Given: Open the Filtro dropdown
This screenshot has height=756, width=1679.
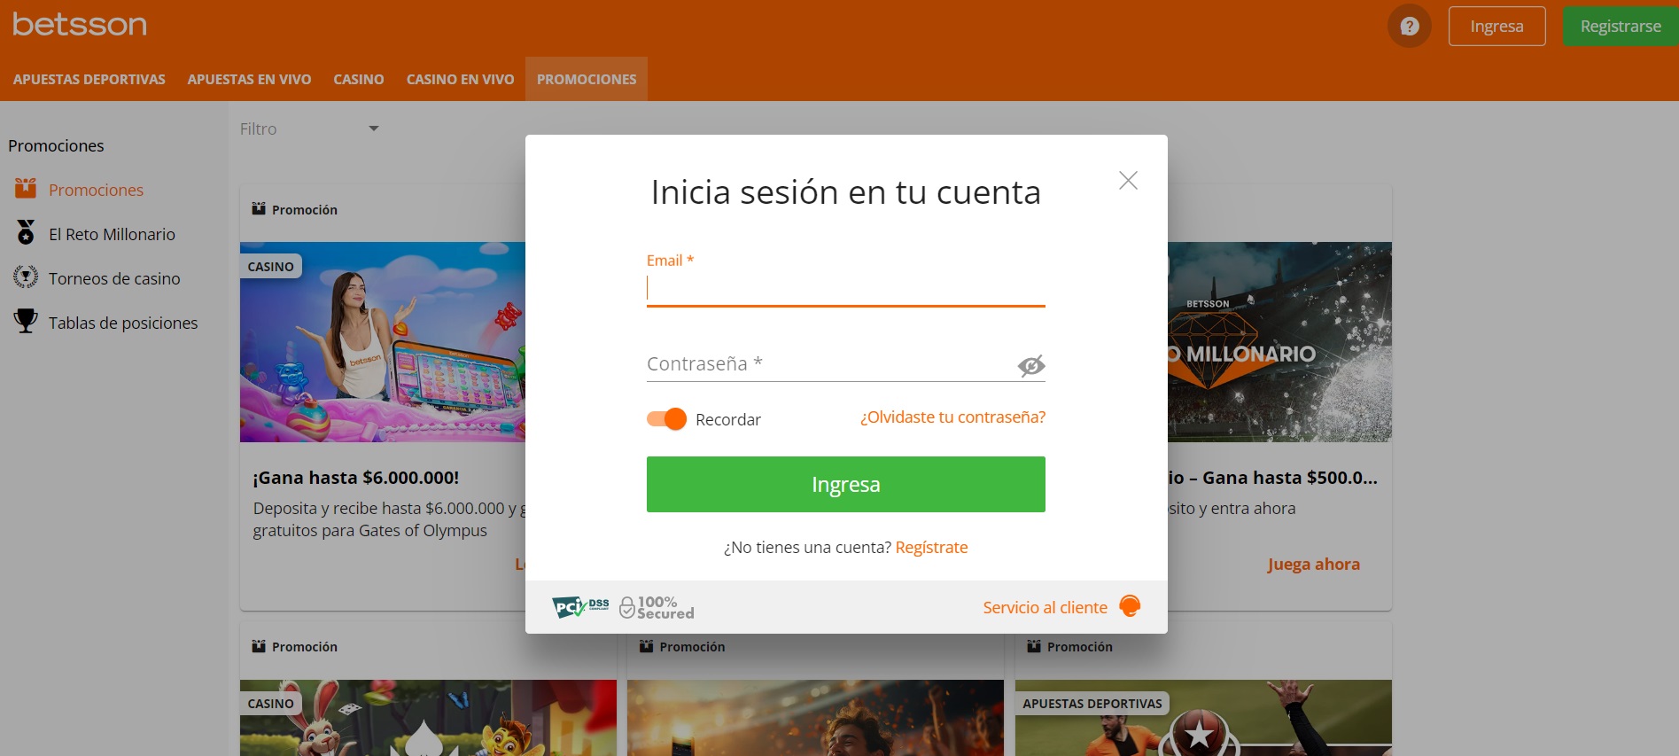Looking at the screenshot, I should click(309, 129).
